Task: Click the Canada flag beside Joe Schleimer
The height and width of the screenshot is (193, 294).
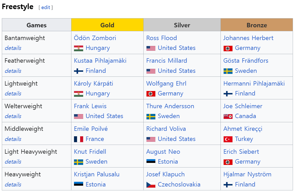Action: click(x=228, y=117)
